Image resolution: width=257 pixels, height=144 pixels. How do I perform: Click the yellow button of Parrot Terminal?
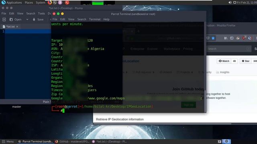(x=62, y=14)
